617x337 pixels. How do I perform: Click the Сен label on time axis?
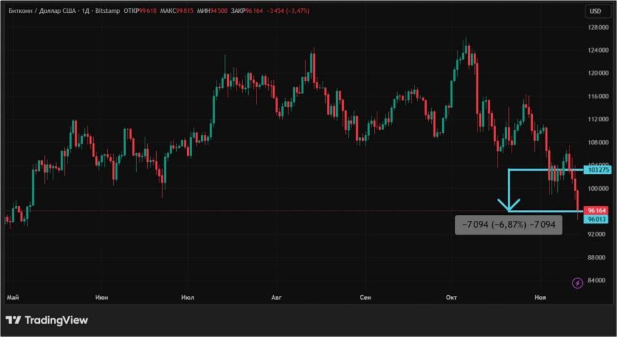pos(365,297)
